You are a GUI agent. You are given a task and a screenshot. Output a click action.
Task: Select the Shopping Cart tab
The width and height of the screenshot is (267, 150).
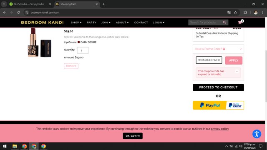77,4
